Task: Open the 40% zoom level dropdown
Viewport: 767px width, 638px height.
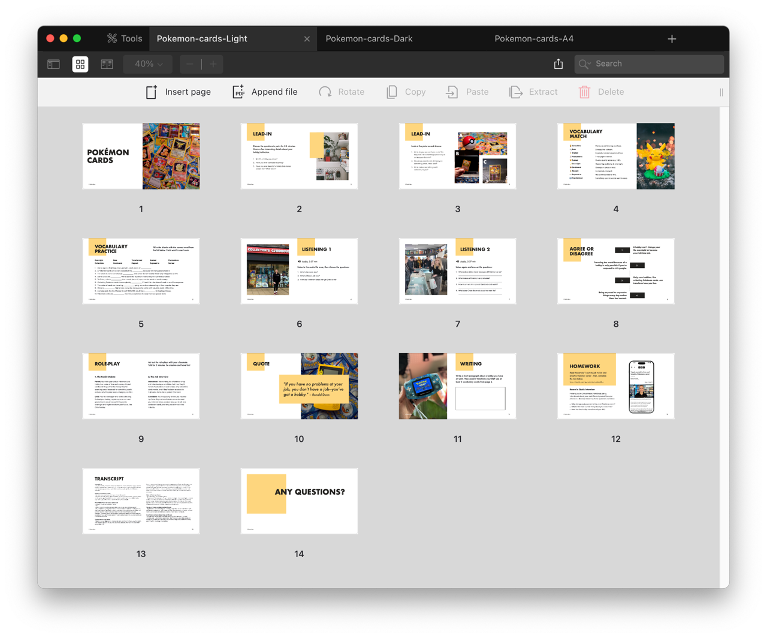Action: click(x=147, y=64)
